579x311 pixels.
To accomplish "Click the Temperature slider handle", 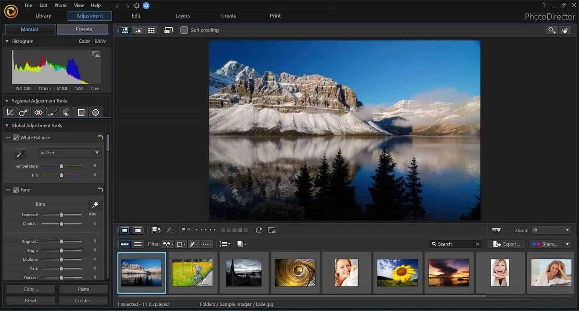I will tap(61, 166).
